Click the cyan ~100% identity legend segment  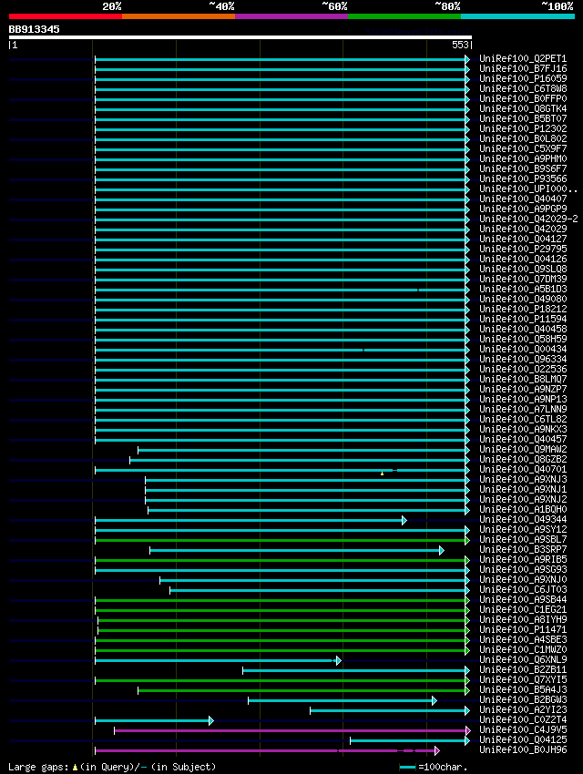(517, 16)
